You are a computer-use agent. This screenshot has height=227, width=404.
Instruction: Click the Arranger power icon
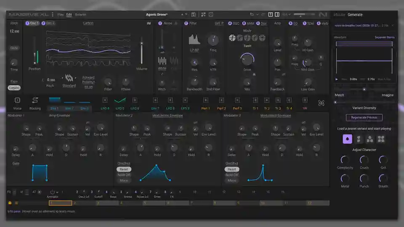52,192
